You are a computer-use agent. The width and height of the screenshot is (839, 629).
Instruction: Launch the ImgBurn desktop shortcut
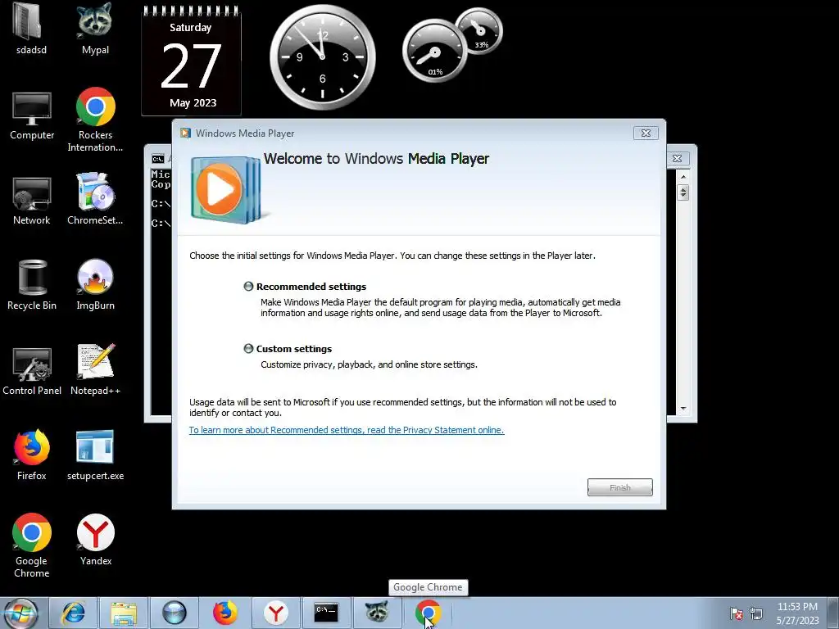[95, 285]
